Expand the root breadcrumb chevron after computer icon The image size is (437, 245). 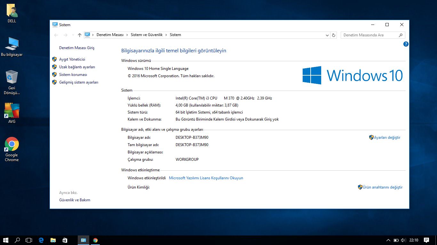click(x=93, y=35)
